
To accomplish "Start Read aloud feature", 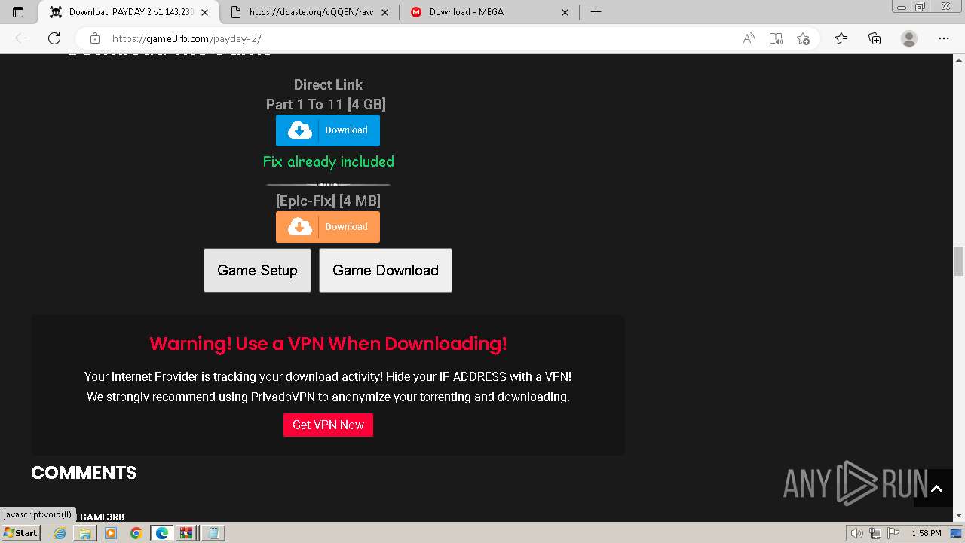I will (x=749, y=38).
